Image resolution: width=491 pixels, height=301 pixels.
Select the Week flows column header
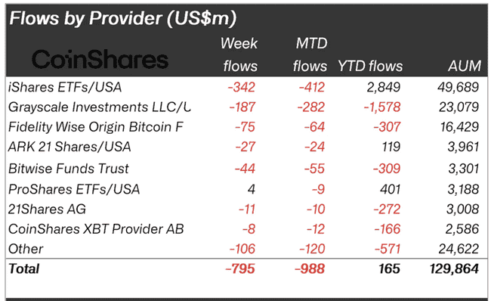[239, 54]
